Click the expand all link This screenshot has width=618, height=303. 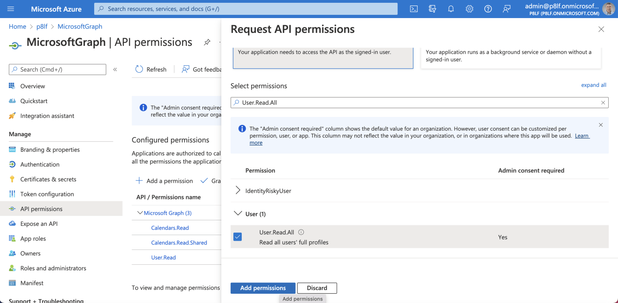(x=593, y=85)
